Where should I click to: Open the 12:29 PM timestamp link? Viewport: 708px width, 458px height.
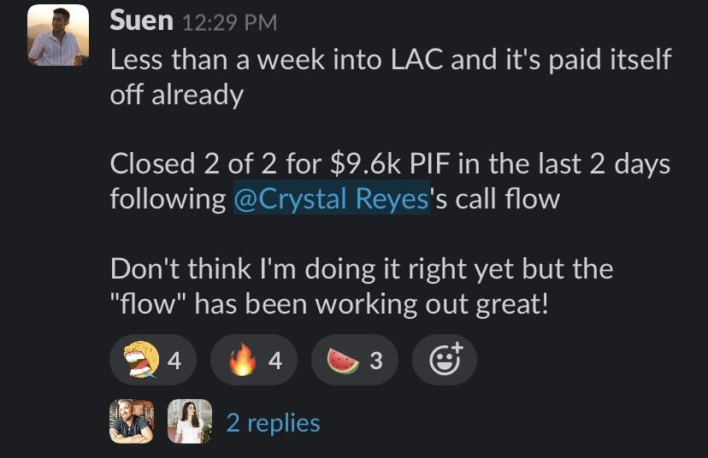(x=230, y=23)
